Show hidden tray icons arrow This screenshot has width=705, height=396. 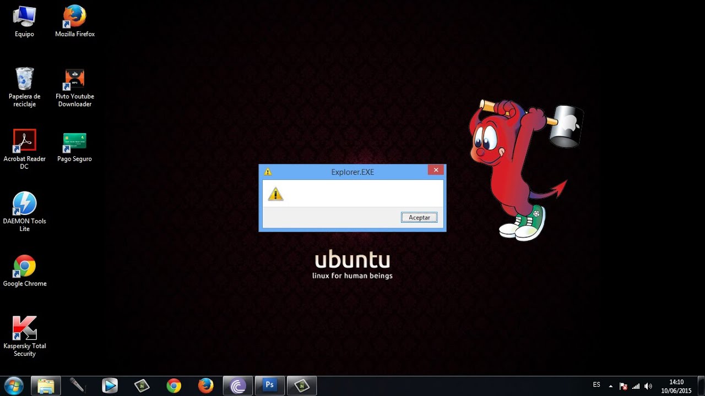coord(610,386)
